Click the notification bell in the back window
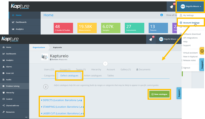 tap(172, 7)
